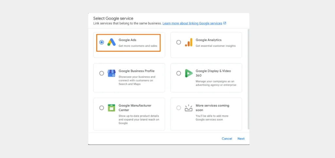Image resolution: width=335 pixels, height=158 pixels.
Task: Choose the Display & Video 360 radio button
Action: point(179,73)
